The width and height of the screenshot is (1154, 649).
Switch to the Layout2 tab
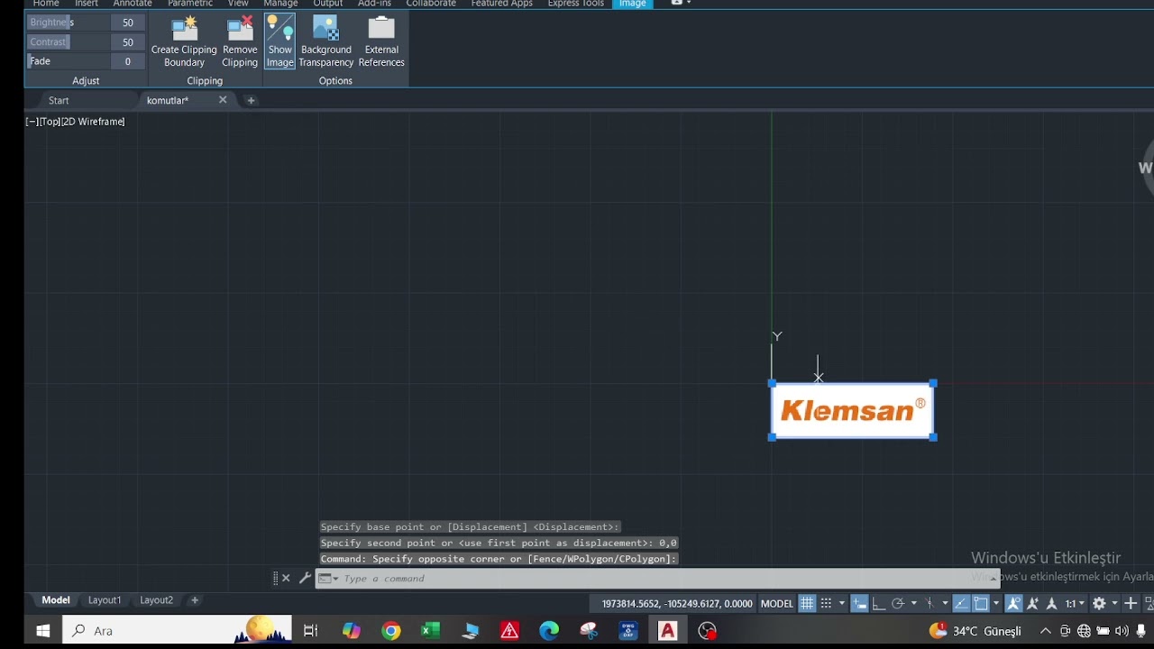click(x=156, y=600)
